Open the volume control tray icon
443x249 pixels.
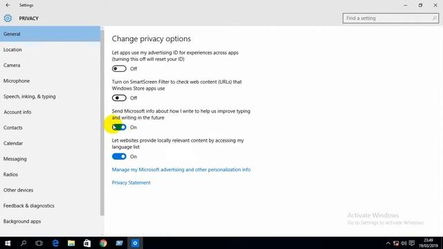tap(404, 243)
